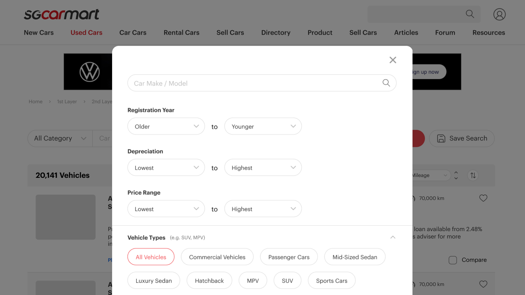
Task: Open the Articles menu item
Action: point(406,33)
